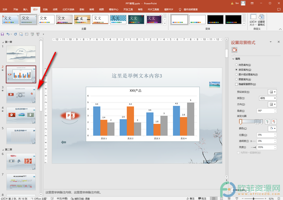Switch to Normal view in status bar
The height and width of the screenshot is (200, 283).
click(x=214, y=198)
